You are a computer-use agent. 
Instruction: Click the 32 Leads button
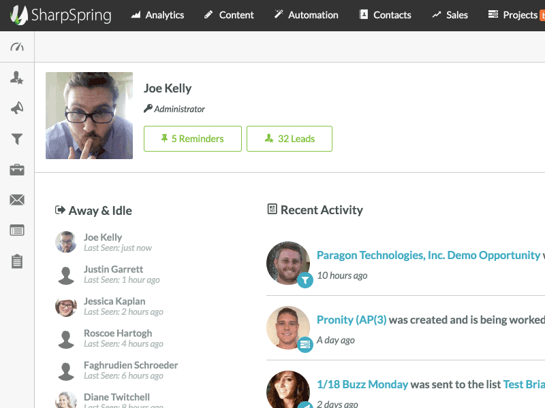click(x=290, y=139)
